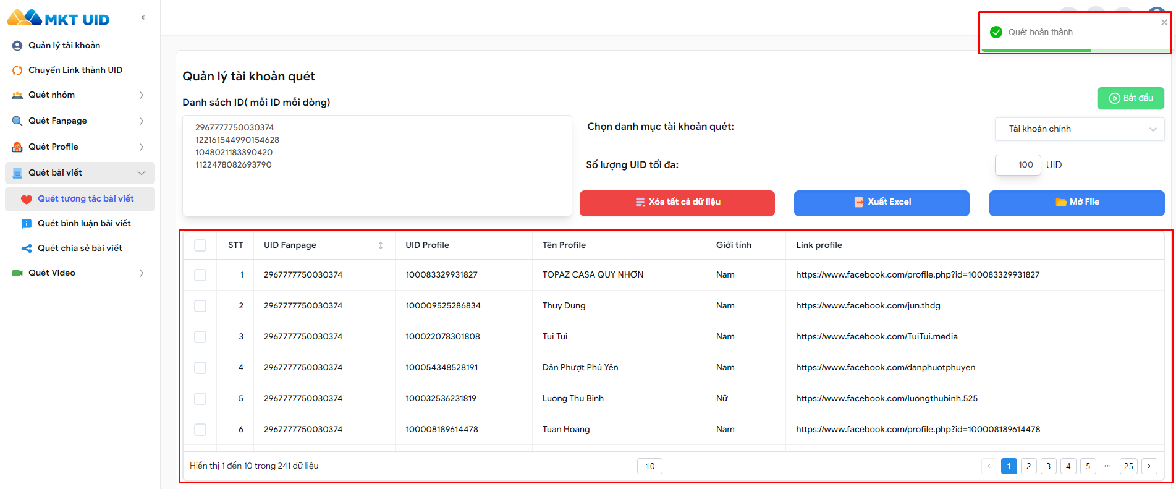The height and width of the screenshot is (489, 1176).
Task: Expand the Quét Fanpage submenu chevron
Action: point(142,121)
